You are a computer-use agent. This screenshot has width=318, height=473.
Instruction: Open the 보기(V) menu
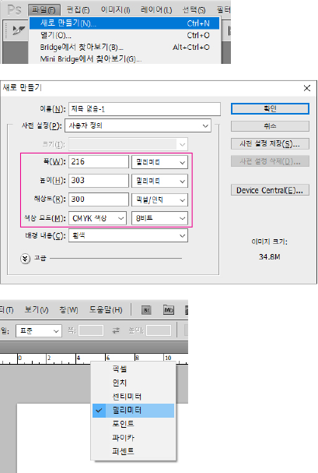[37, 310]
